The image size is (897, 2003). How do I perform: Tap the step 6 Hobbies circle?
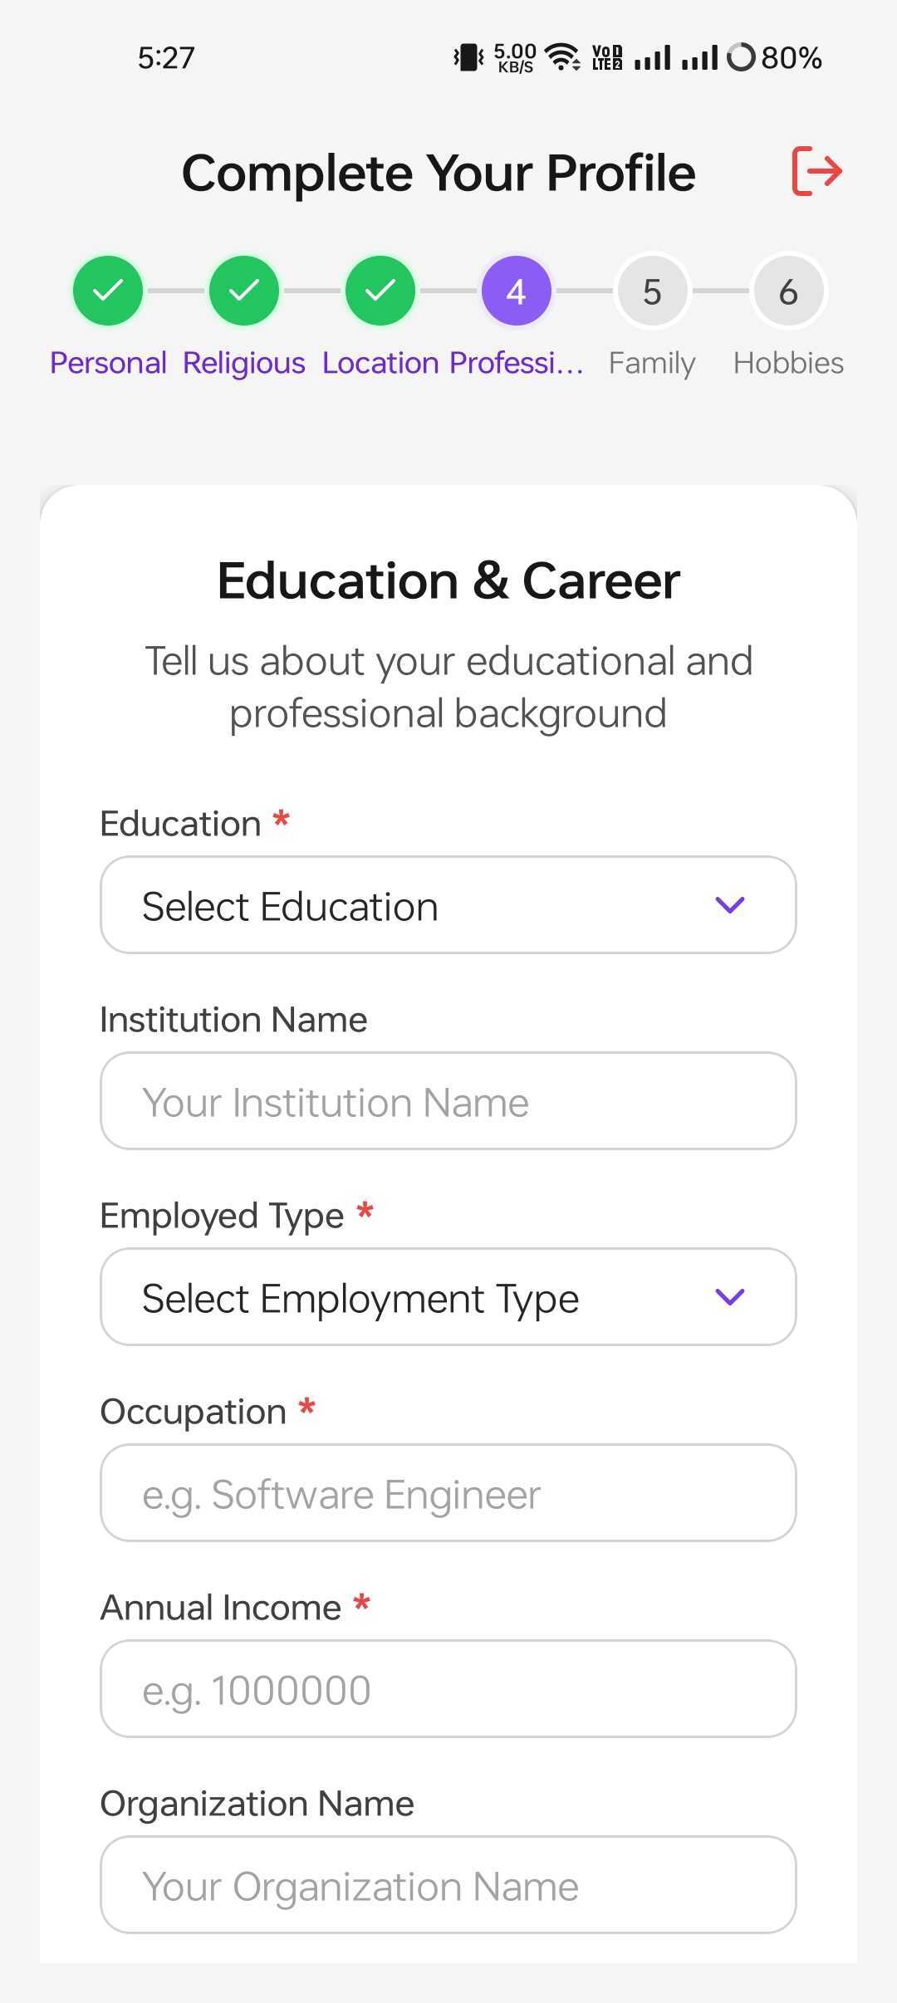click(x=788, y=291)
